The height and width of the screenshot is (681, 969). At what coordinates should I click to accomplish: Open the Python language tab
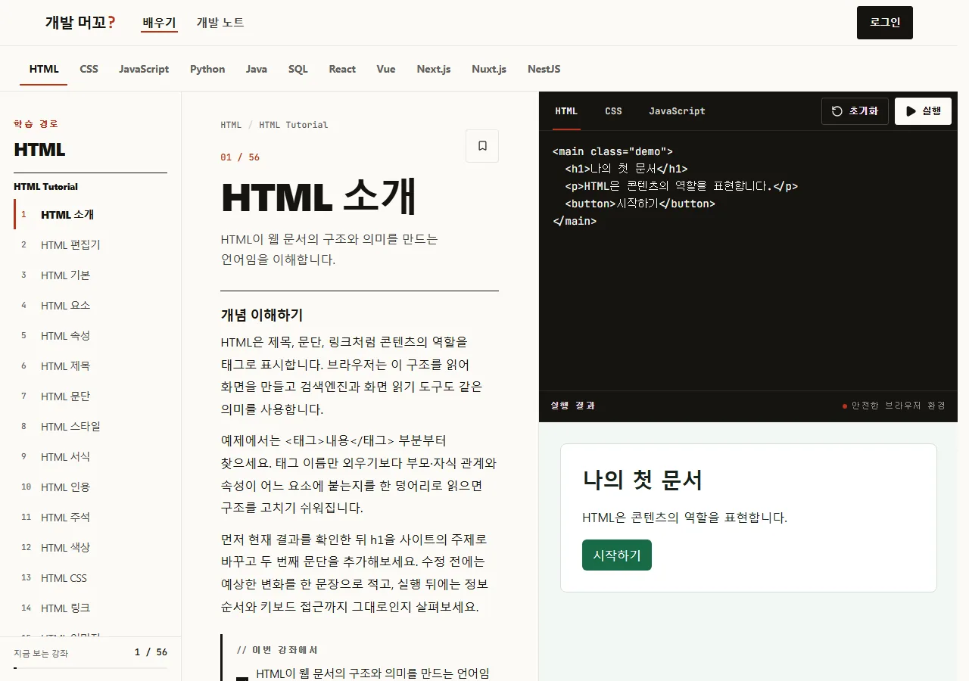(x=207, y=69)
